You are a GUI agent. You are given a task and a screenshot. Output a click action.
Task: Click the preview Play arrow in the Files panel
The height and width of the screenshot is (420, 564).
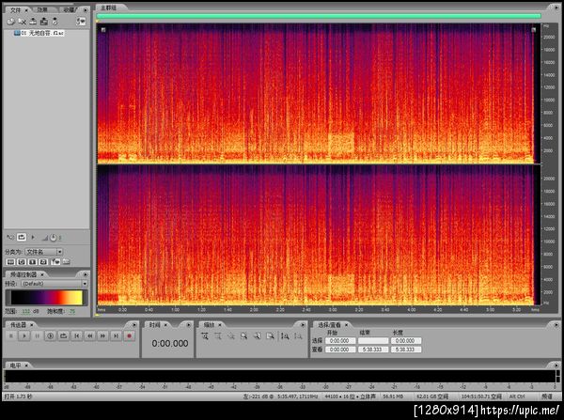click(33, 238)
